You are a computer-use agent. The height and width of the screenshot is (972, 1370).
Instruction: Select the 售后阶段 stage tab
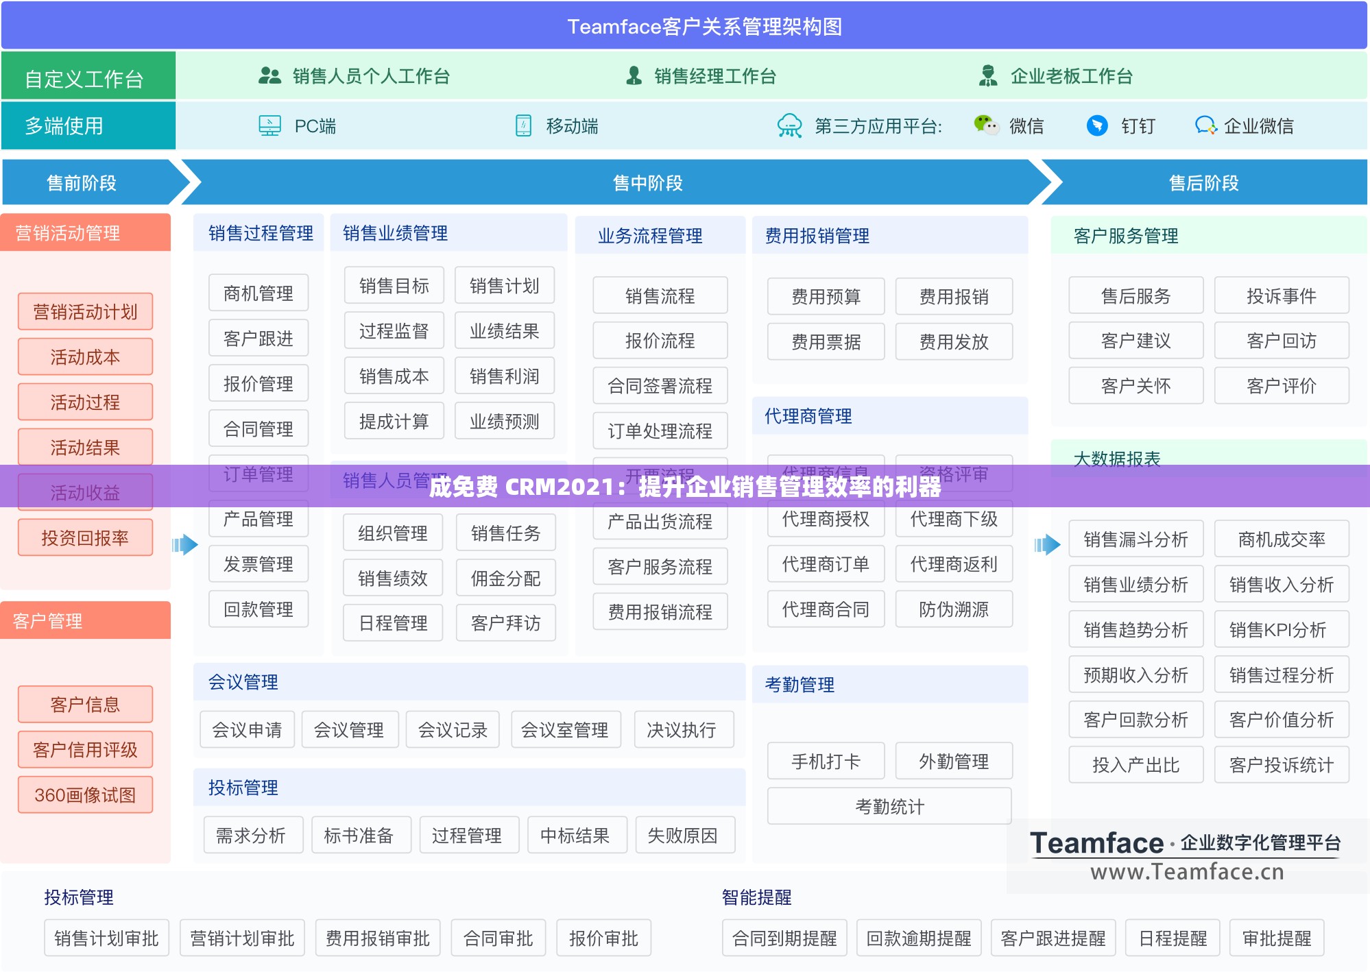(1204, 182)
